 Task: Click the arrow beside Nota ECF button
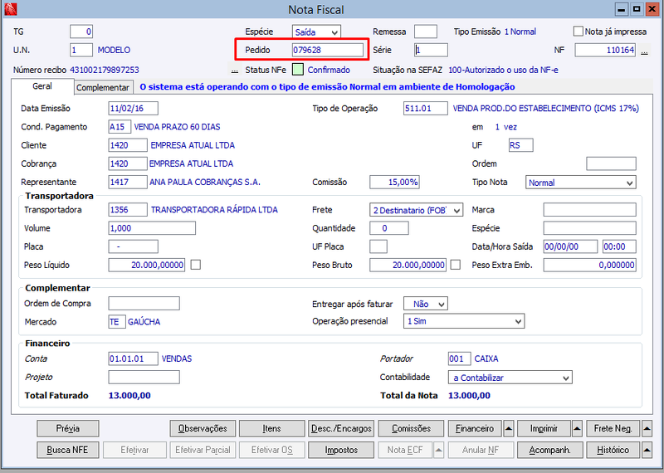coord(439,450)
